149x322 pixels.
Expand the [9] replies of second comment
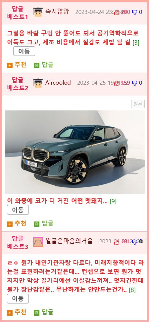[113, 202]
